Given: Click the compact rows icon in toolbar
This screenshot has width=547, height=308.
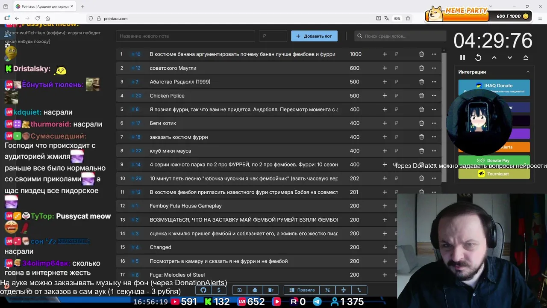Looking at the screenshot, I should [343, 290].
